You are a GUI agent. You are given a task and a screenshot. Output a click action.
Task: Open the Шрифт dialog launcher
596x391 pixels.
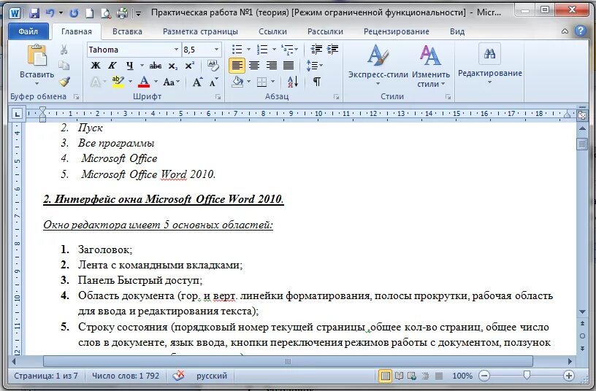[218, 97]
